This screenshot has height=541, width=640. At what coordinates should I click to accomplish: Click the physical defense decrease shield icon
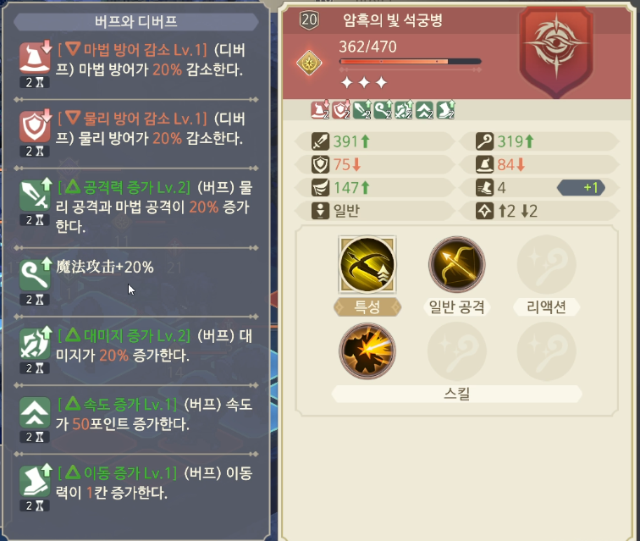[35, 126]
